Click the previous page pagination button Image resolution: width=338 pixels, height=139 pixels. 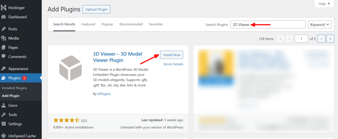289,39
